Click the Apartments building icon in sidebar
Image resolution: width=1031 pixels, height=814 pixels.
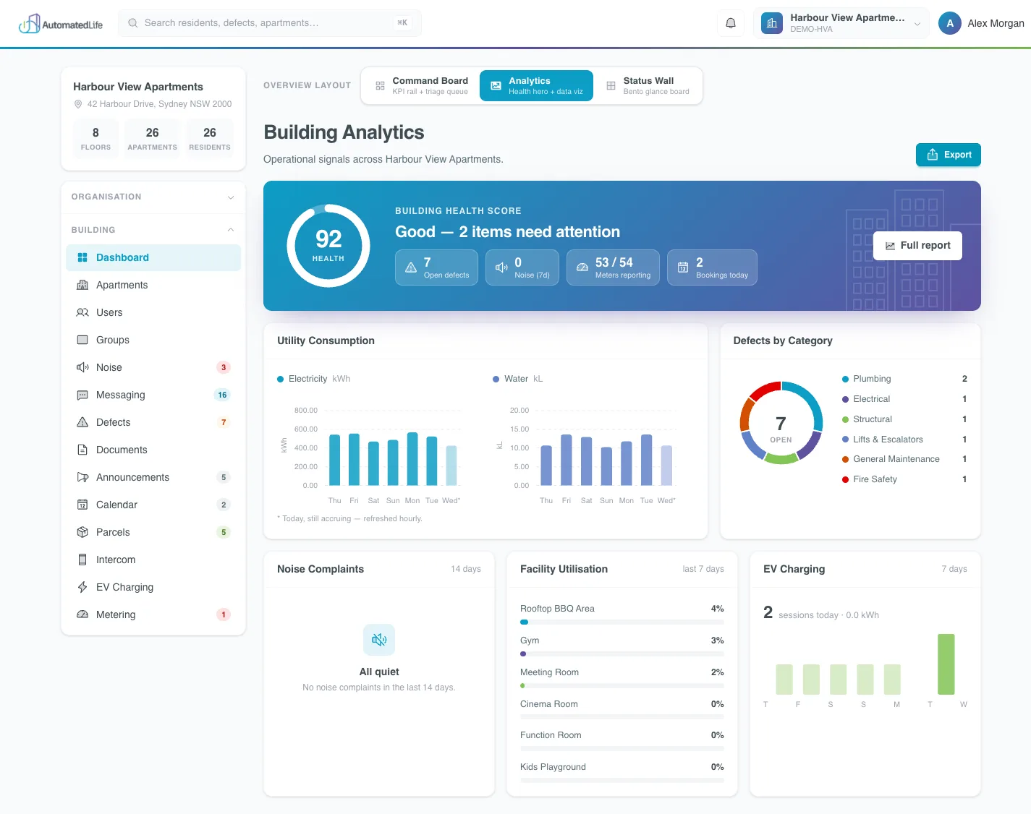(x=82, y=285)
